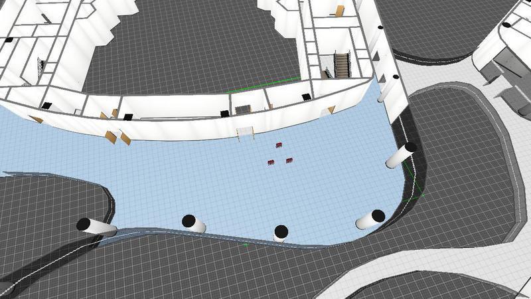
Task: Select the bottom-center white cylindrical column
Action: pyautogui.click(x=280, y=233)
